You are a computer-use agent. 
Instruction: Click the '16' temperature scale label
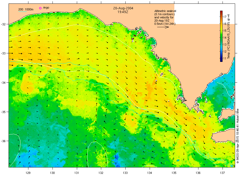click(225, 24)
